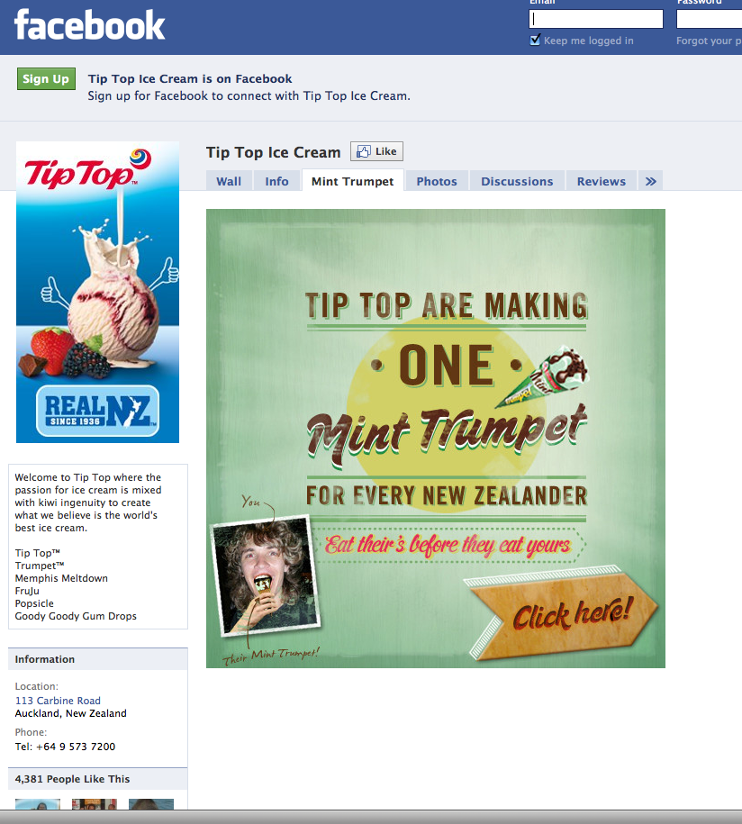Click the orange Click here arrow
742x824 pixels.
click(563, 613)
